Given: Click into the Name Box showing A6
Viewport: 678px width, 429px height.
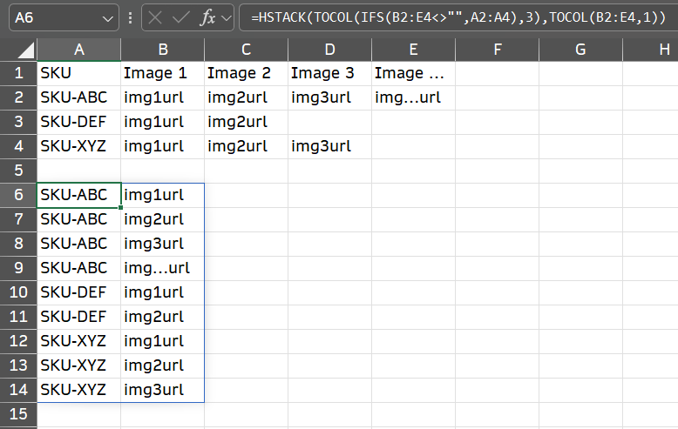Looking at the screenshot, I should click(x=56, y=17).
